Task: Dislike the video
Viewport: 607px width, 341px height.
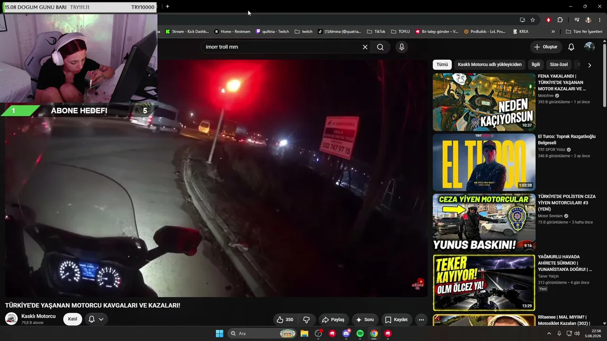Action: [x=306, y=320]
